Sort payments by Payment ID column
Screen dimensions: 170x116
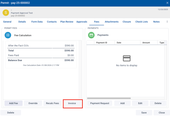coord(102,43)
